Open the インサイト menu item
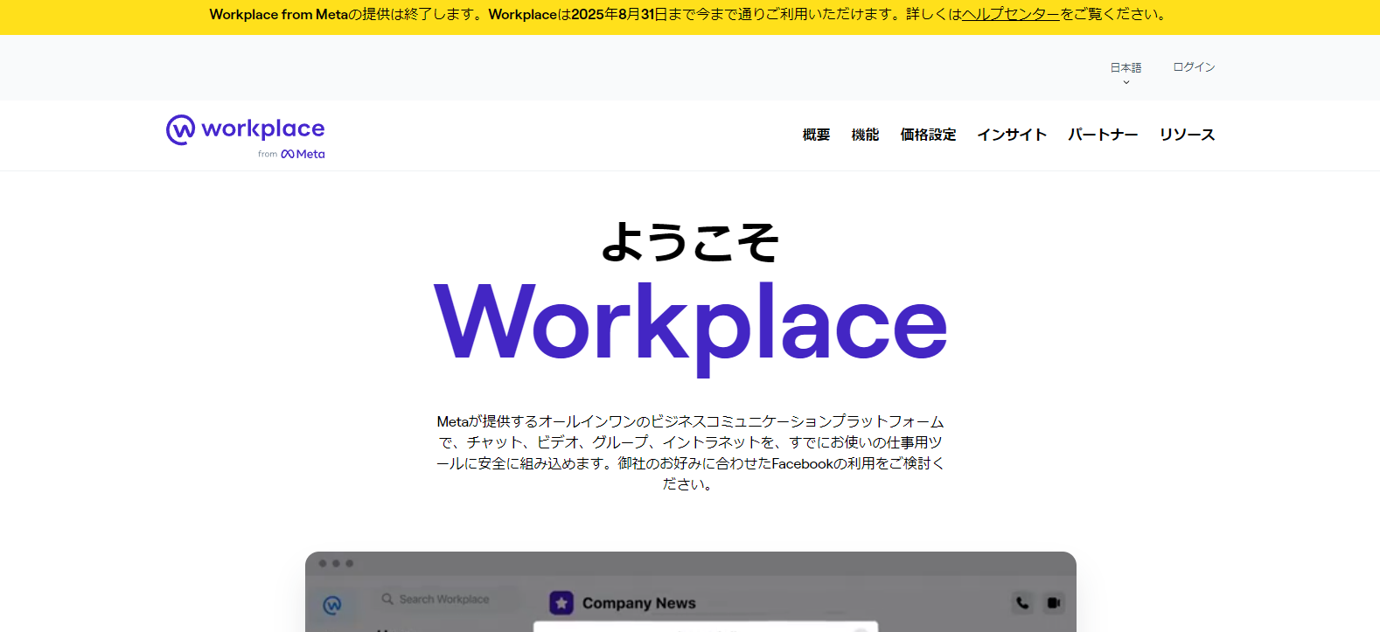Screen dimensions: 1380x632 (x=1012, y=135)
